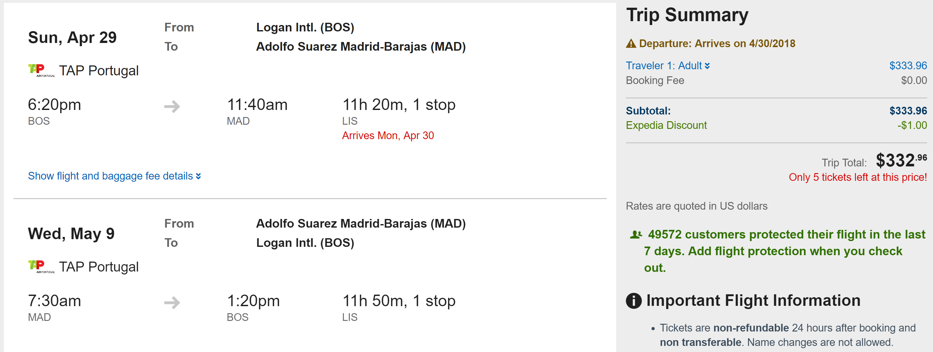933x352 pixels.
Task: Click the arrow between 7:30am and 1:20pm
Action: click(172, 303)
